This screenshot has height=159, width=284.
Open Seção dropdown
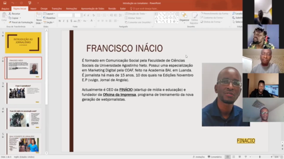click(x=49, y=23)
